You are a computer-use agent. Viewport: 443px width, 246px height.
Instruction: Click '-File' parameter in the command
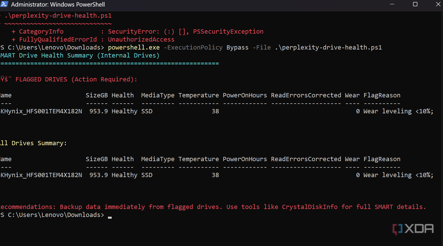click(262, 48)
